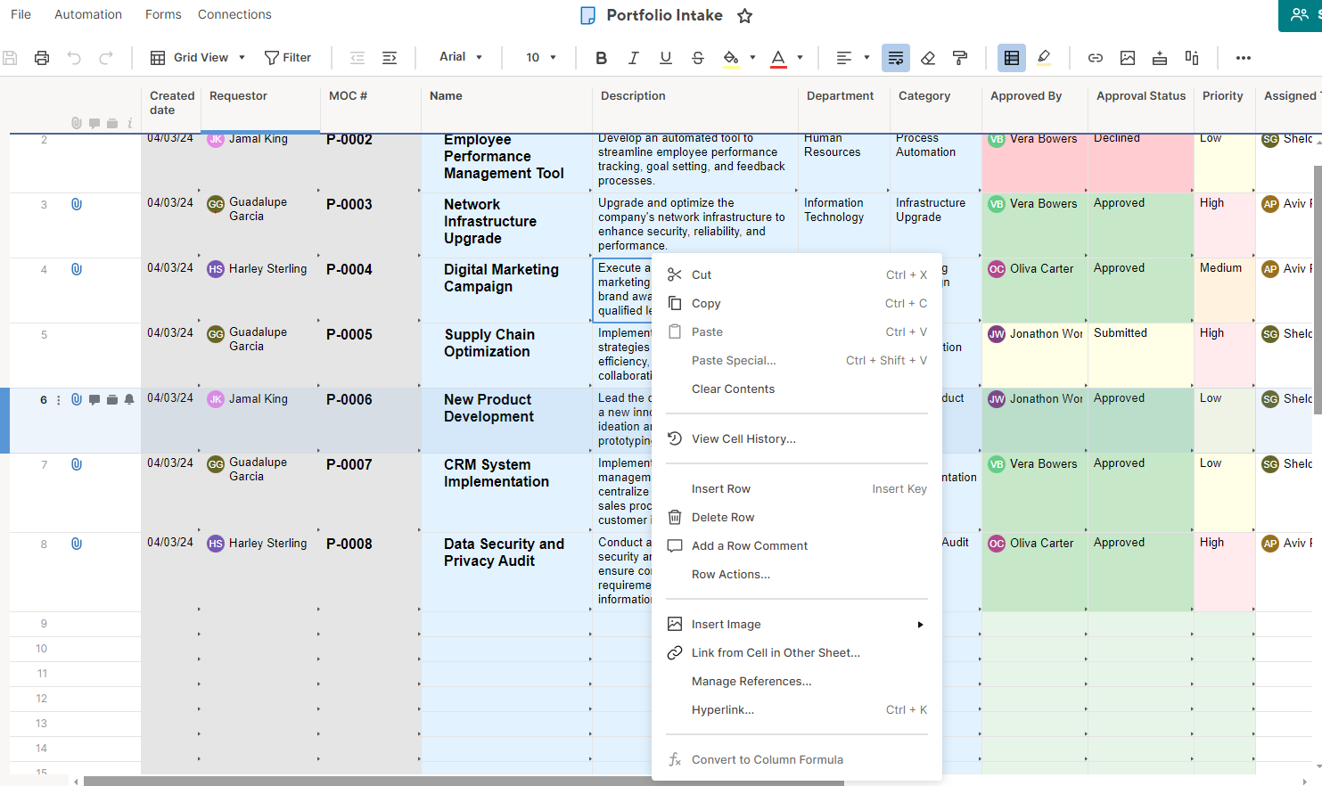Open the File menu
Viewport: 1322px width, 786px height.
[21, 14]
